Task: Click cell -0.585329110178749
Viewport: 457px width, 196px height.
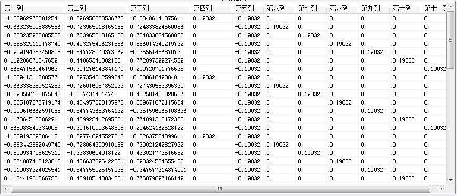Action: click(x=33, y=44)
